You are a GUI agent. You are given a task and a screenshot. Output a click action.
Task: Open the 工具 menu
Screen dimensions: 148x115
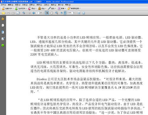pos(46,5)
